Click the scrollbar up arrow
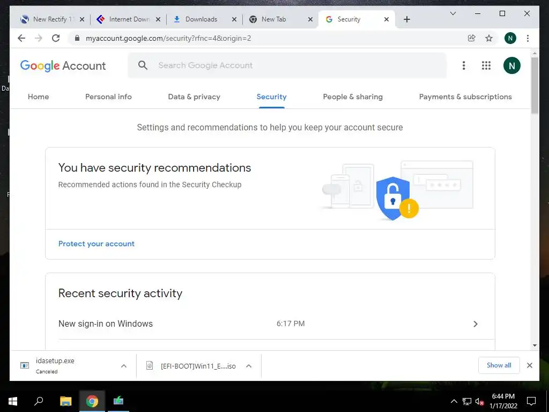 click(x=535, y=54)
